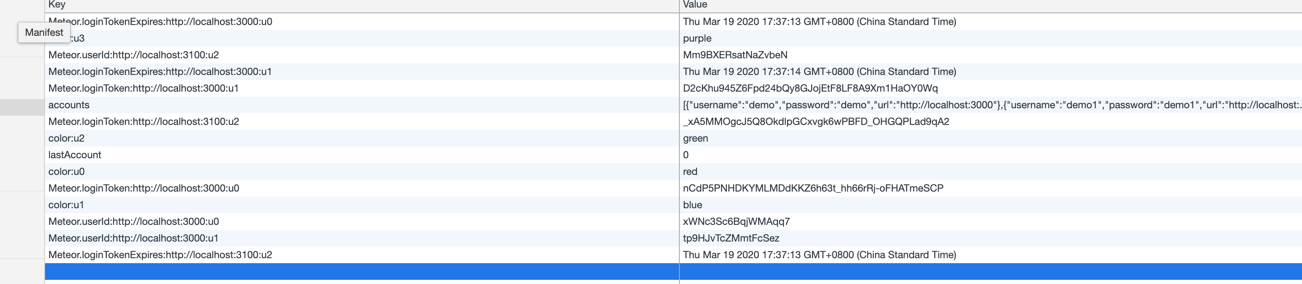Select expiry value in the loginTokenExpires localhost:3100:u2 row

819,255
